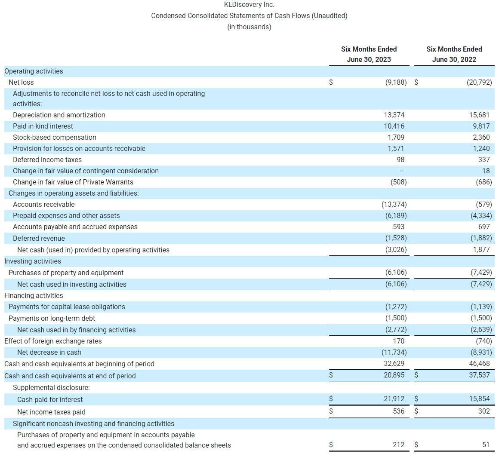
Task: Select the Deferred income taxes value 98
Action: click(x=400, y=160)
